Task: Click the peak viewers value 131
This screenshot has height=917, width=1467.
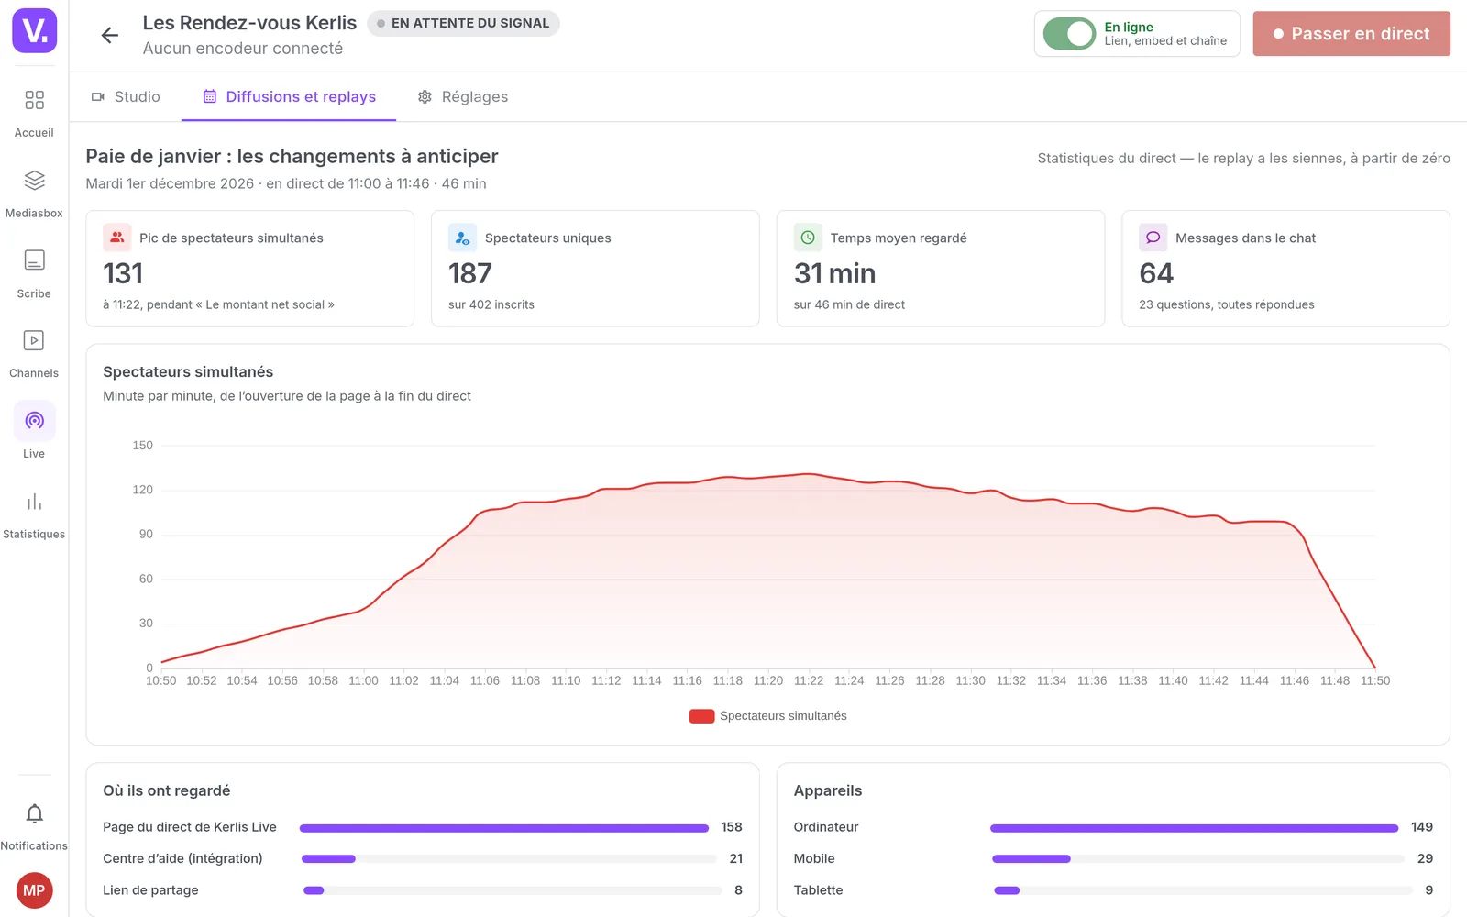Action: coord(123,273)
